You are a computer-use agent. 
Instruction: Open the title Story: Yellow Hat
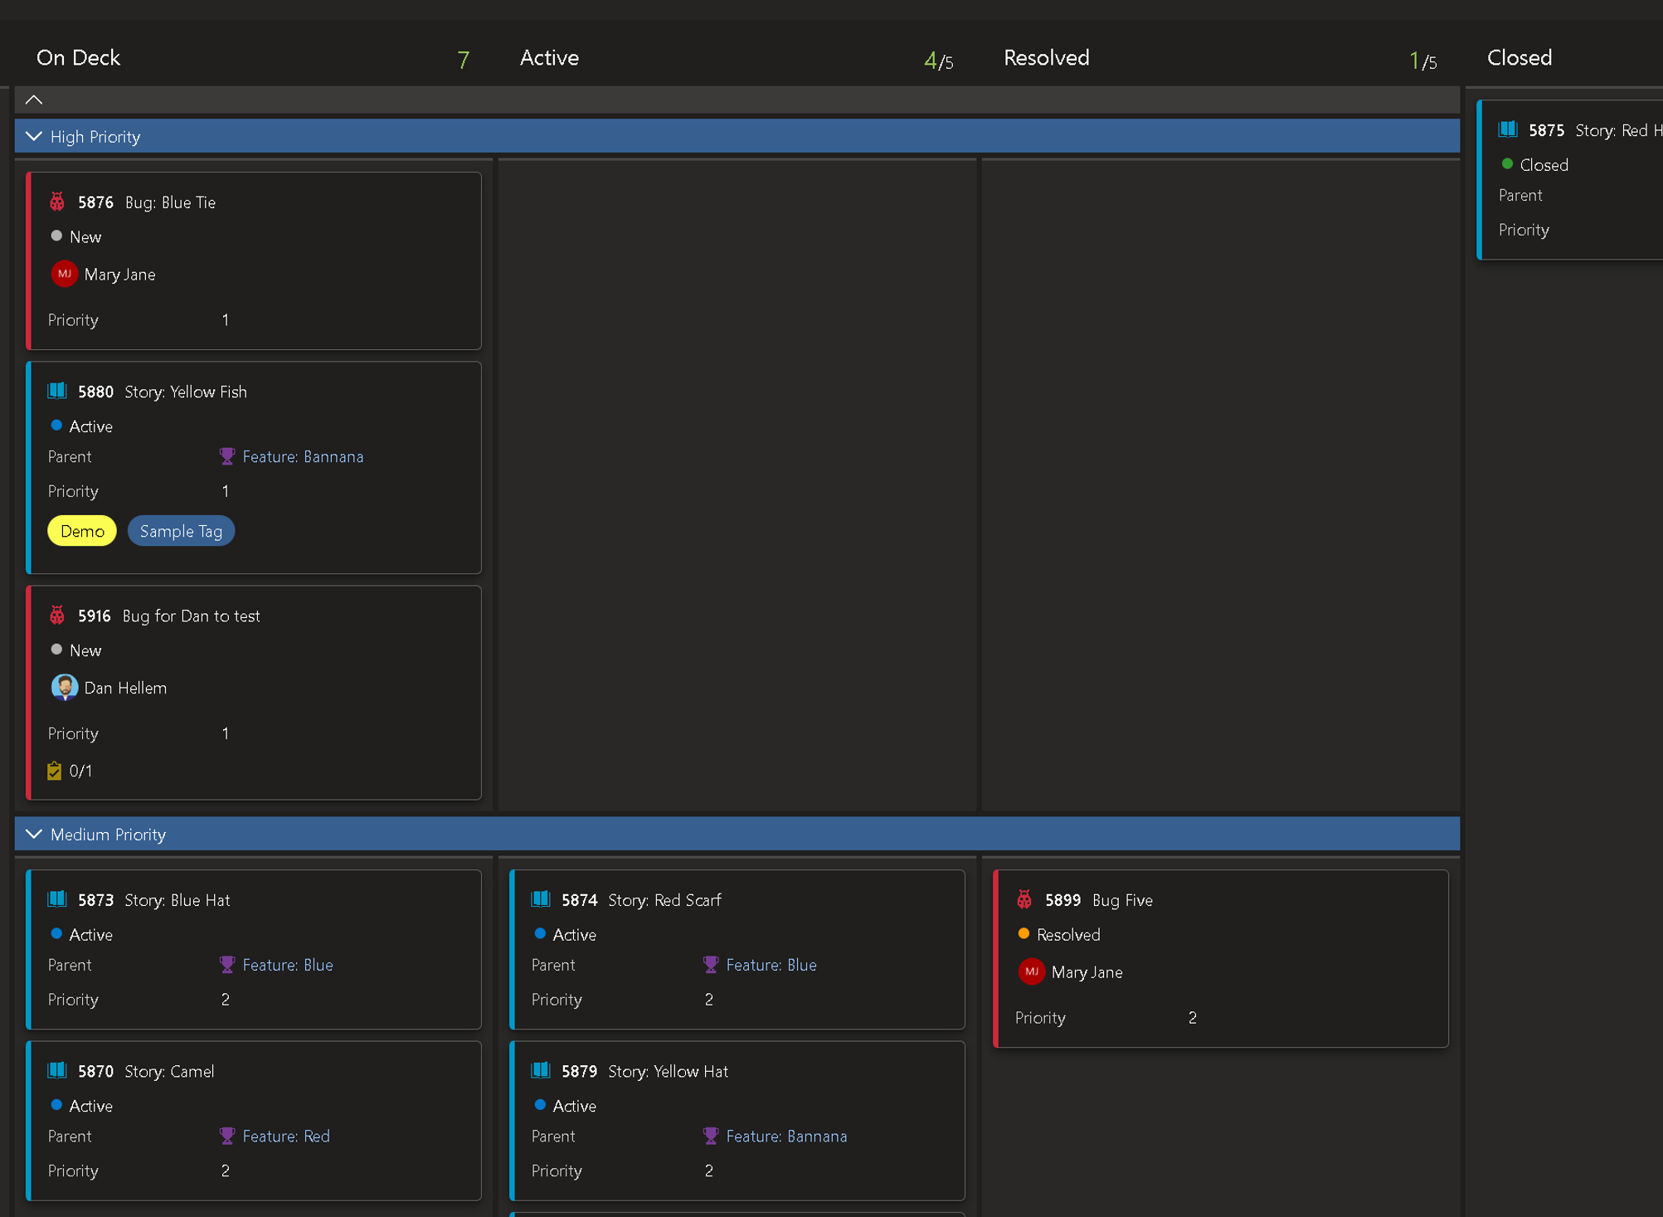click(668, 1071)
